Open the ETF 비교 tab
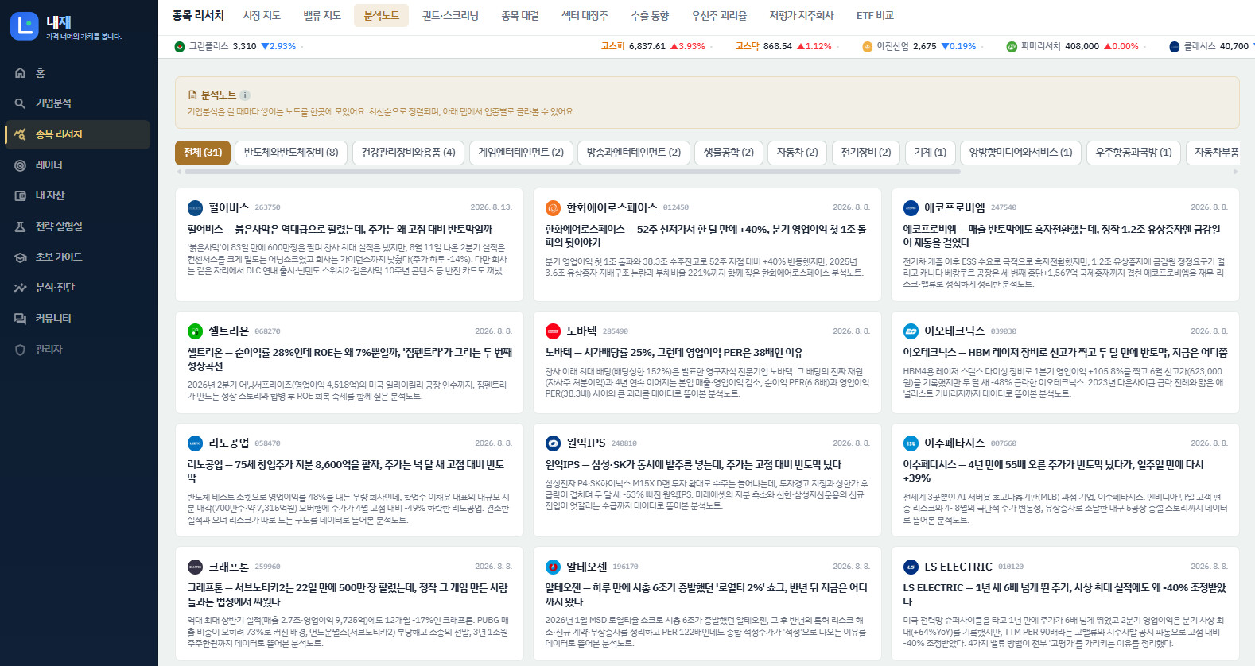Image resolution: width=1255 pixels, height=666 pixels. [x=875, y=15]
